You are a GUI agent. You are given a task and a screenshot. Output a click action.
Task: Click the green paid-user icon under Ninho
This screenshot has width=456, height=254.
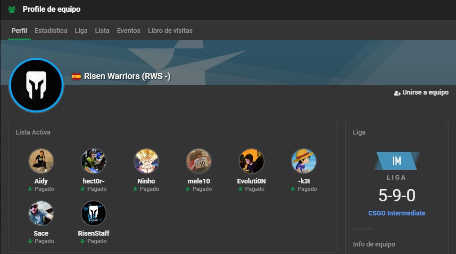pos(135,189)
